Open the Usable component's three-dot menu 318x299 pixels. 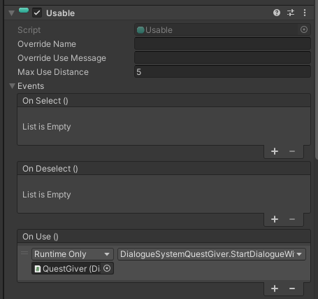[x=305, y=13]
